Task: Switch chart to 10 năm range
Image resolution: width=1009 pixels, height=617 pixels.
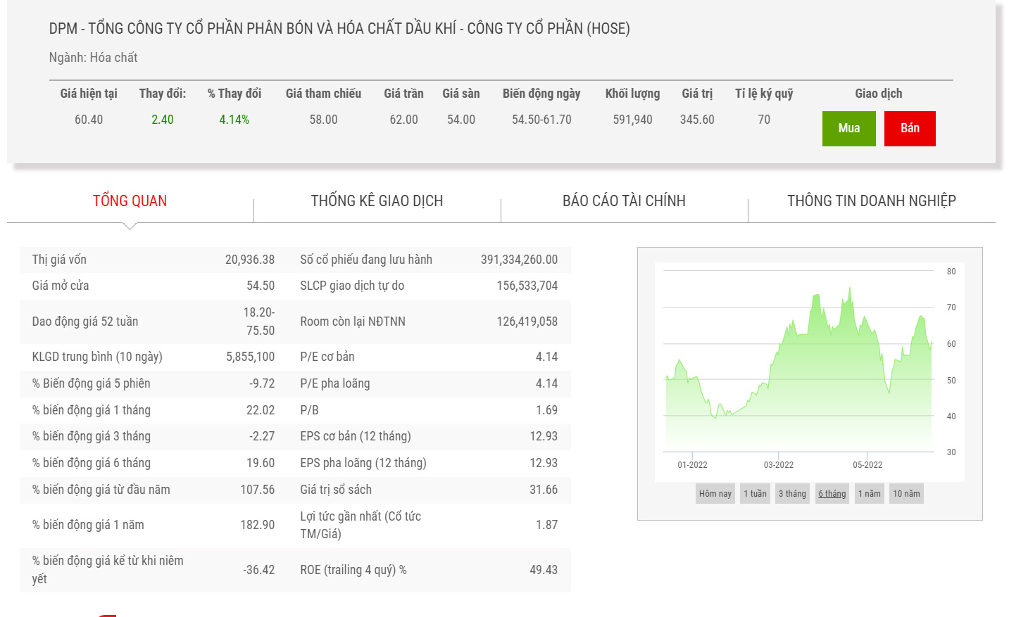Action: pos(906,494)
